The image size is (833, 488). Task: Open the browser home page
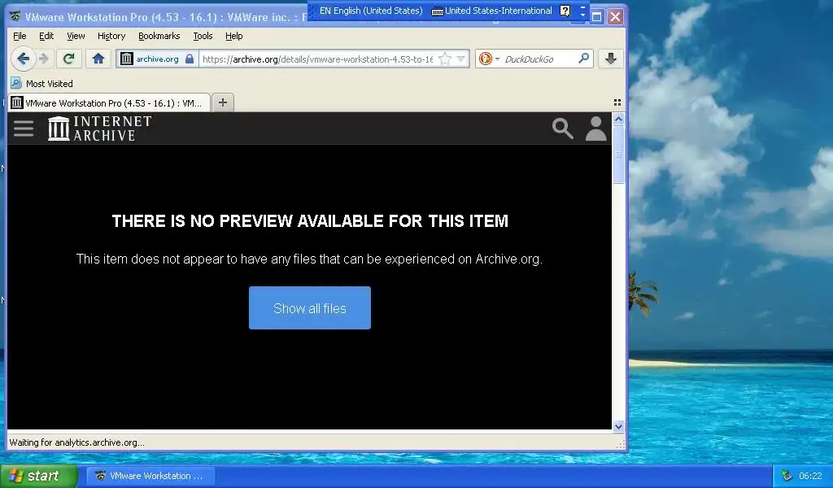pos(98,59)
